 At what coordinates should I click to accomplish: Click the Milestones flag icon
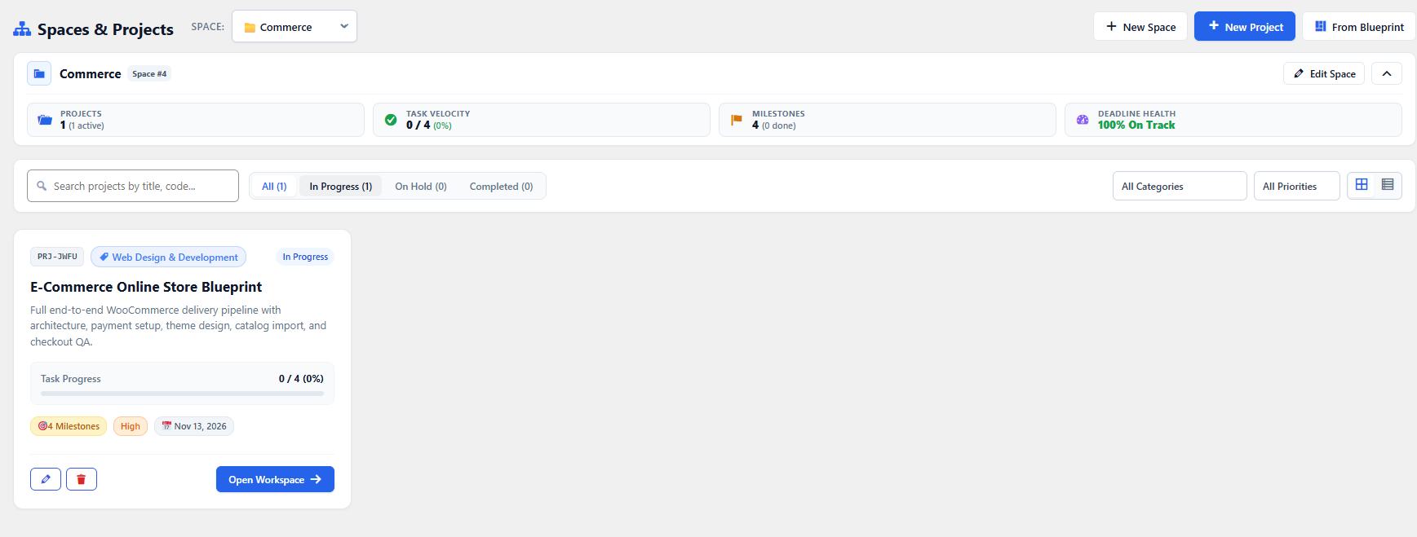(737, 120)
